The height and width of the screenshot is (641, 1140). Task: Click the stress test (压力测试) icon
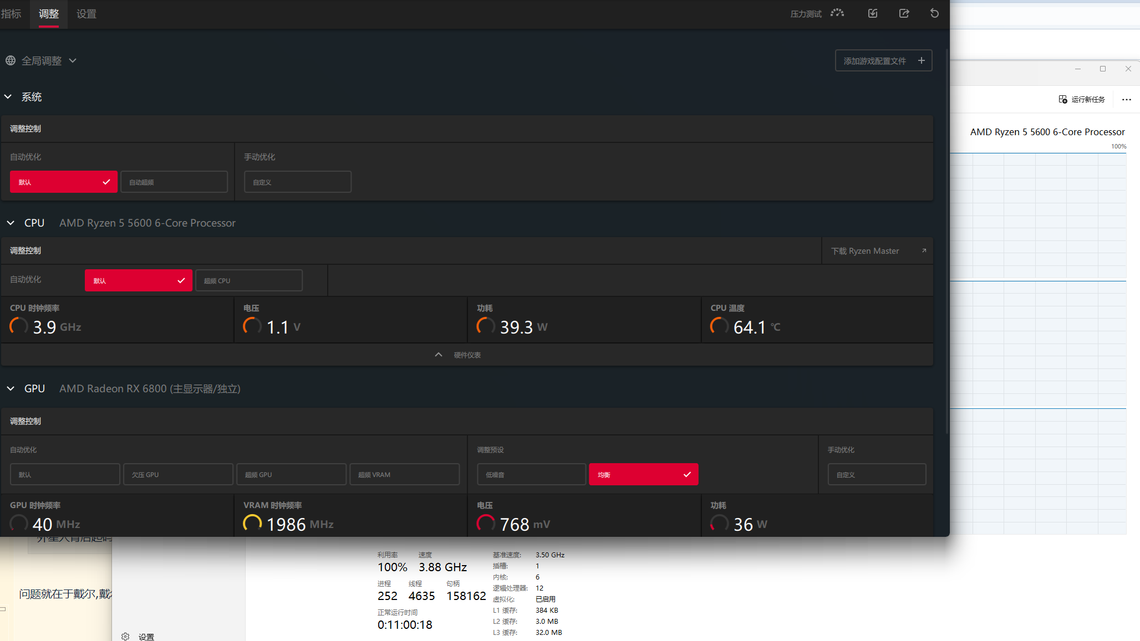837,13
